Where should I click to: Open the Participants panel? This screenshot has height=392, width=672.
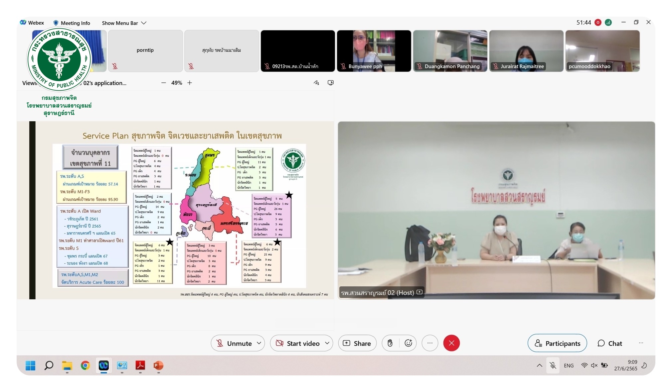point(557,343)
